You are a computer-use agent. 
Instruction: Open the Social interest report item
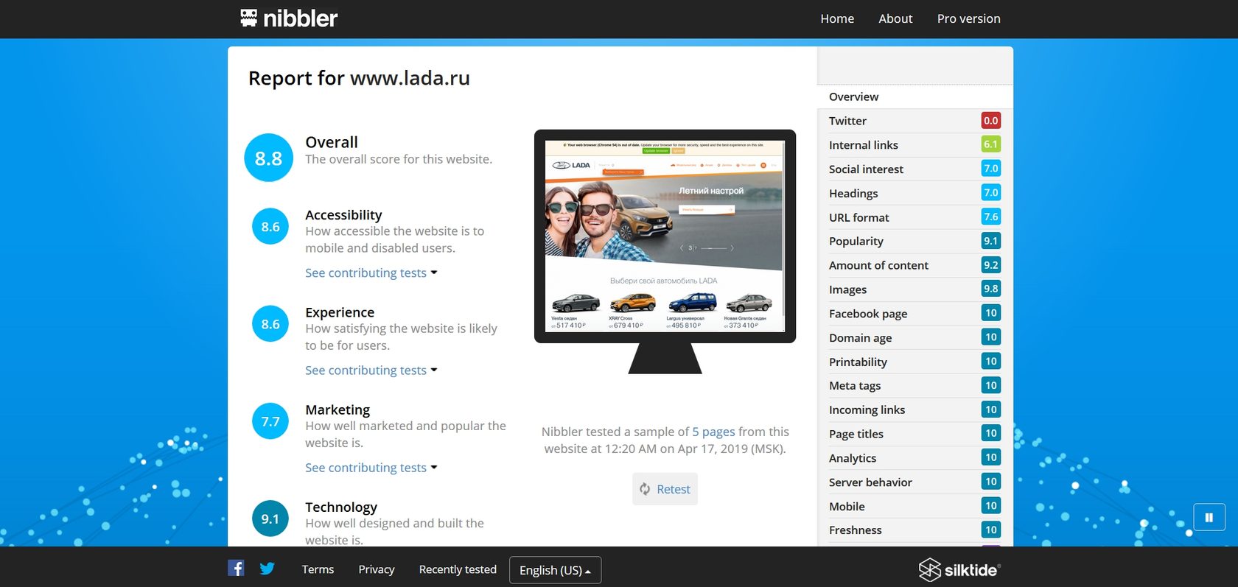click(915, 169)
